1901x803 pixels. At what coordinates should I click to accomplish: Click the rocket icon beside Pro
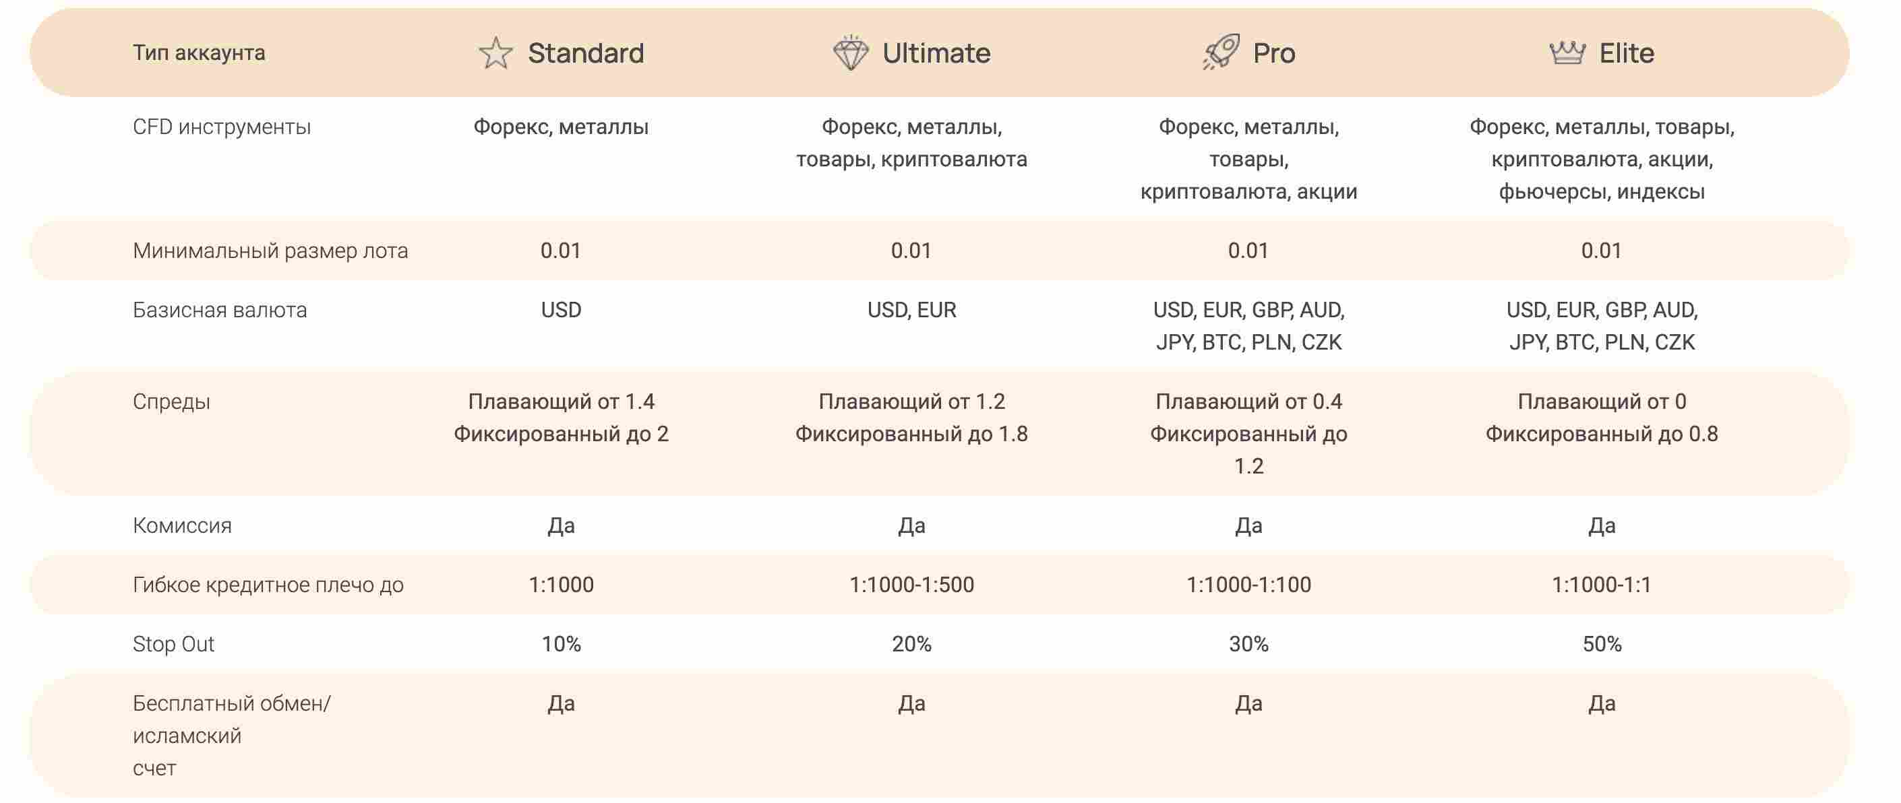click(1221, 53)
